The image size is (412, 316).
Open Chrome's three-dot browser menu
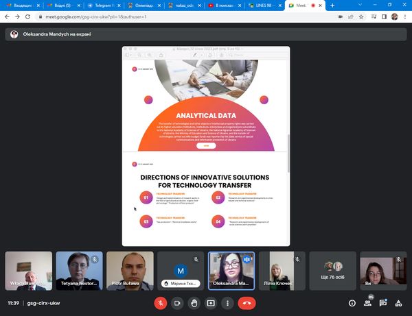(x=406, y=16)
